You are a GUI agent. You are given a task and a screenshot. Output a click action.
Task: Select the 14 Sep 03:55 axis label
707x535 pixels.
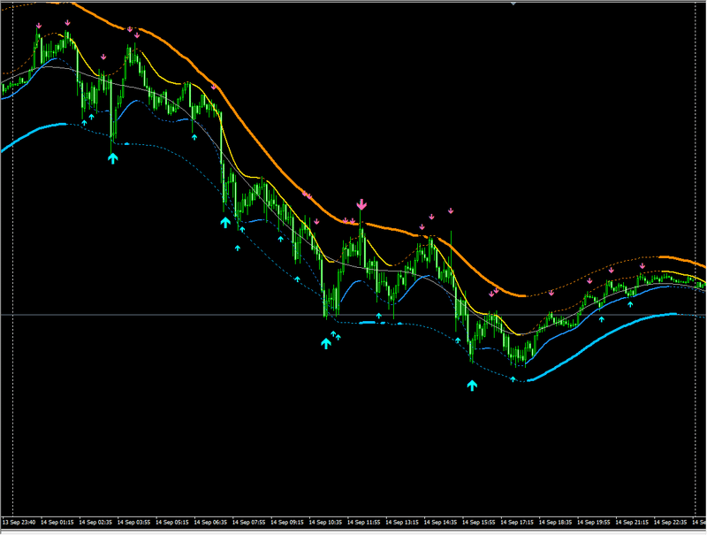[134, 523]
